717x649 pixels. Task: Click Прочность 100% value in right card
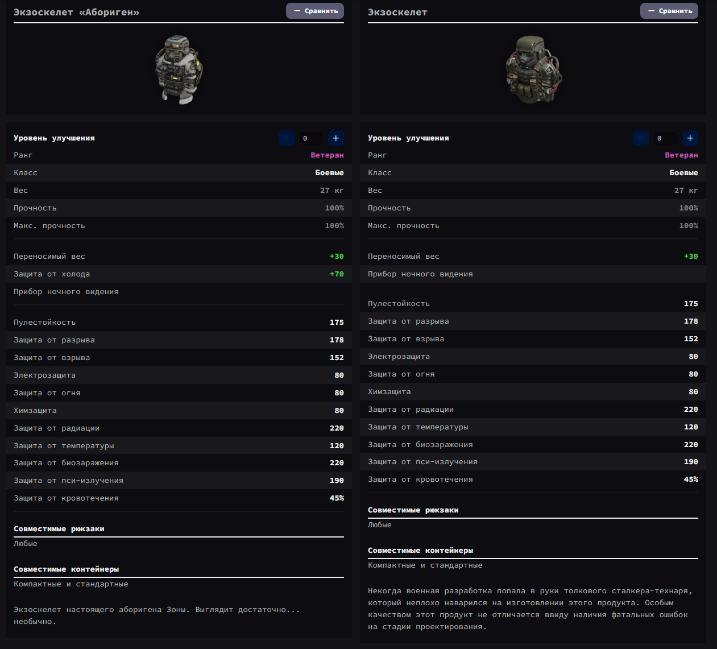click(689, 208)
